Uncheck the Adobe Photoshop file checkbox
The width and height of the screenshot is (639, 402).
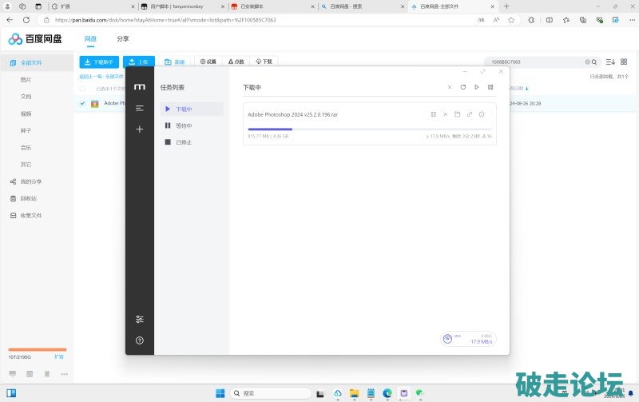(82, 103)
